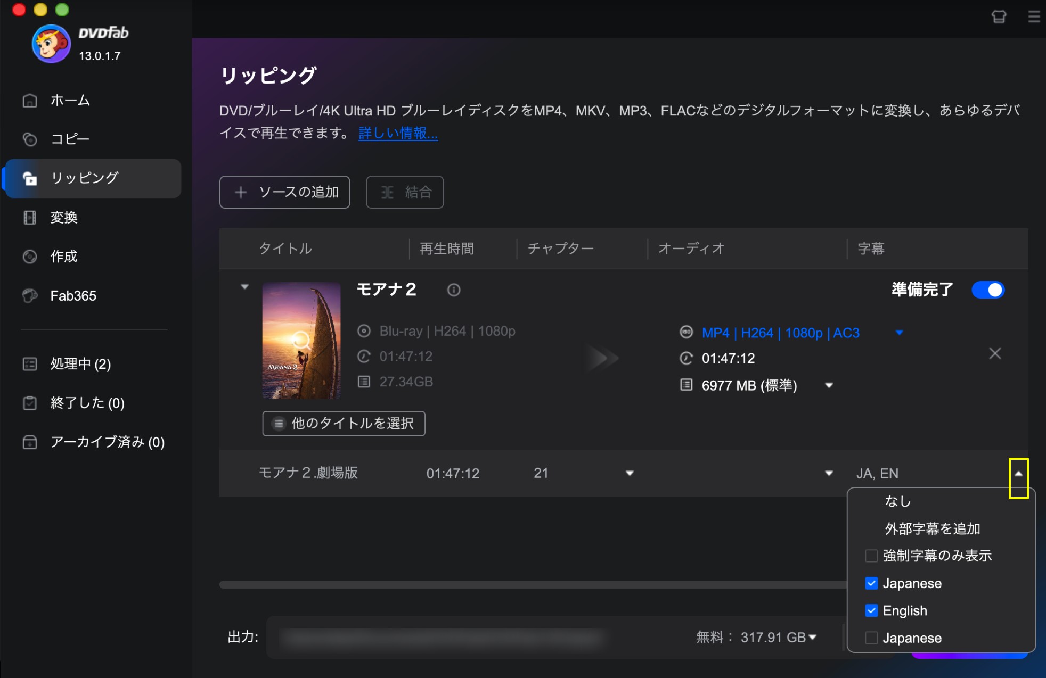
Task: Select リッピング in the sidebar
Action: pos(93,178)
